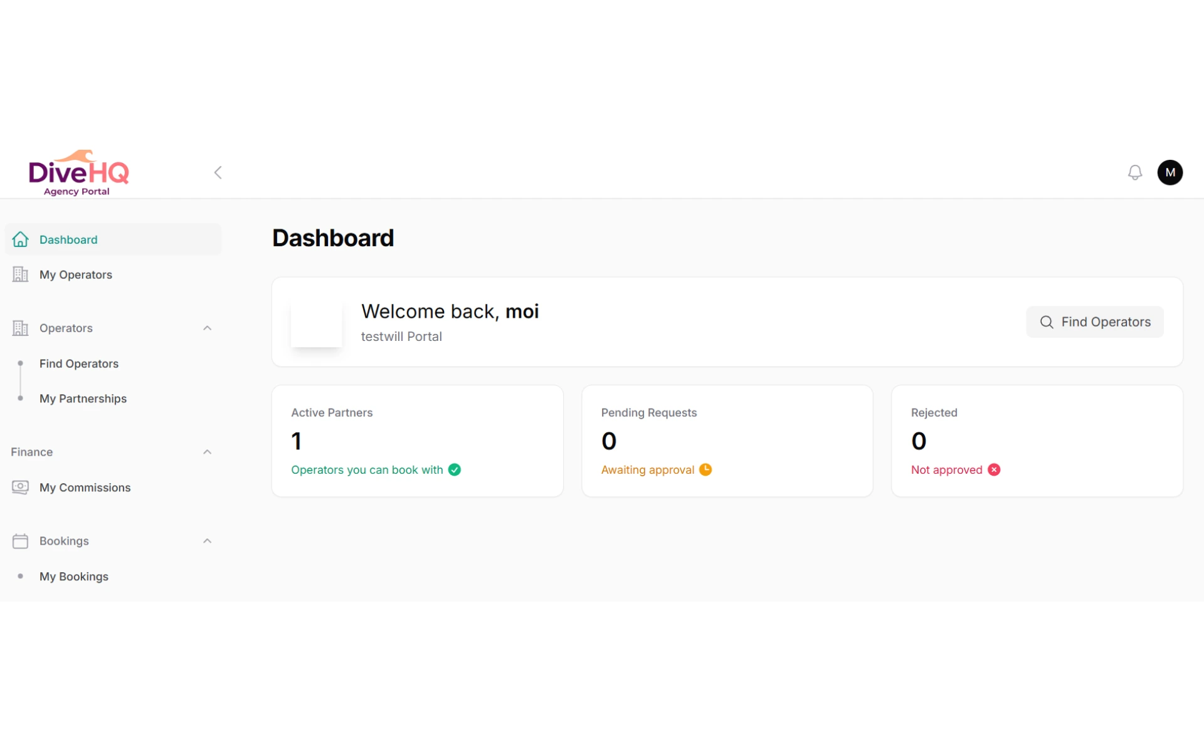This screenshot has width=1204, height=752.
Task: Select the Operators building icon in sidebar
Action: (21, 328)
